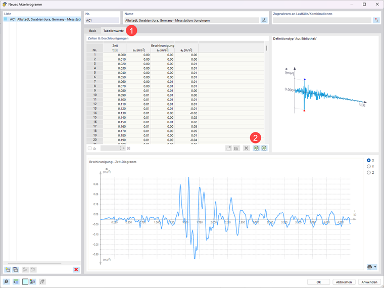The height and width of the screenshot is (288, 384).
Task: Click row number 9 in the table
Action: point(95,90)
